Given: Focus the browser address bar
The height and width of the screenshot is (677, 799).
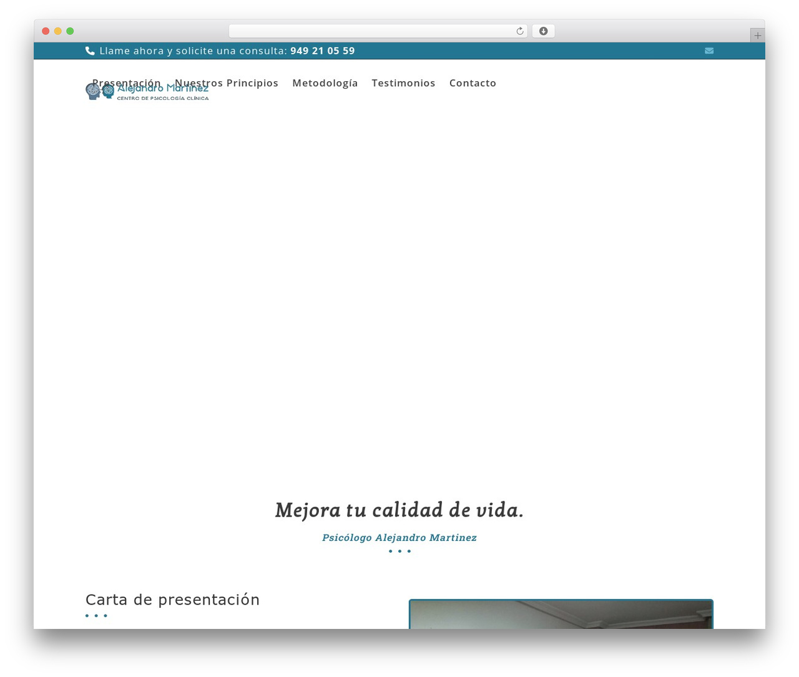Looking at the screenshot, I should (x=378, y=31).
